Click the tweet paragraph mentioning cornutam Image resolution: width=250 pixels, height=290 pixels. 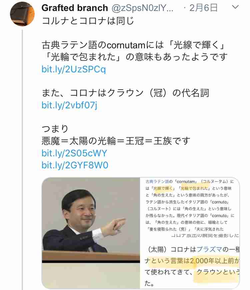(134, 51)
